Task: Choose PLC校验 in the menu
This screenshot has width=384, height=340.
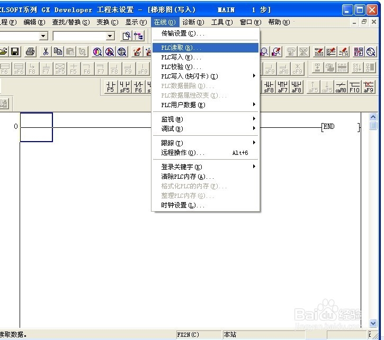Action: [206, 67]
